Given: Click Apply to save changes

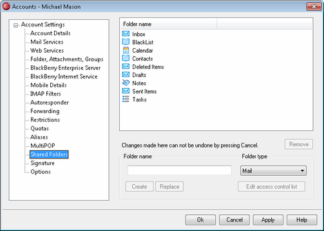Looking at the screenshot, I should click(268, 220).
